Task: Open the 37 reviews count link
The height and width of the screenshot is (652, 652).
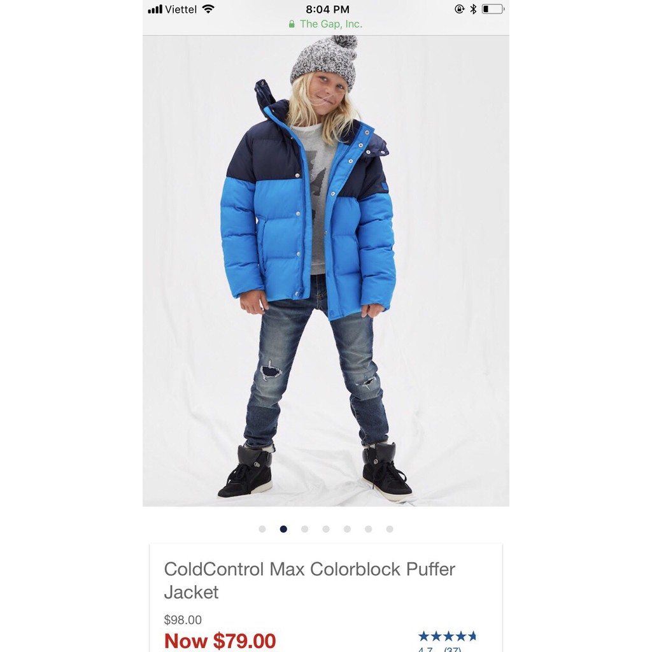Action: click(x=453, y=649)
